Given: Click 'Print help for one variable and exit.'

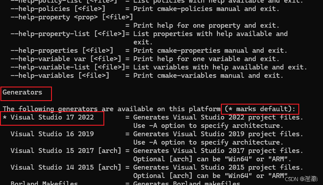Looking at the screenshot, I should click(x=206, y=59).
